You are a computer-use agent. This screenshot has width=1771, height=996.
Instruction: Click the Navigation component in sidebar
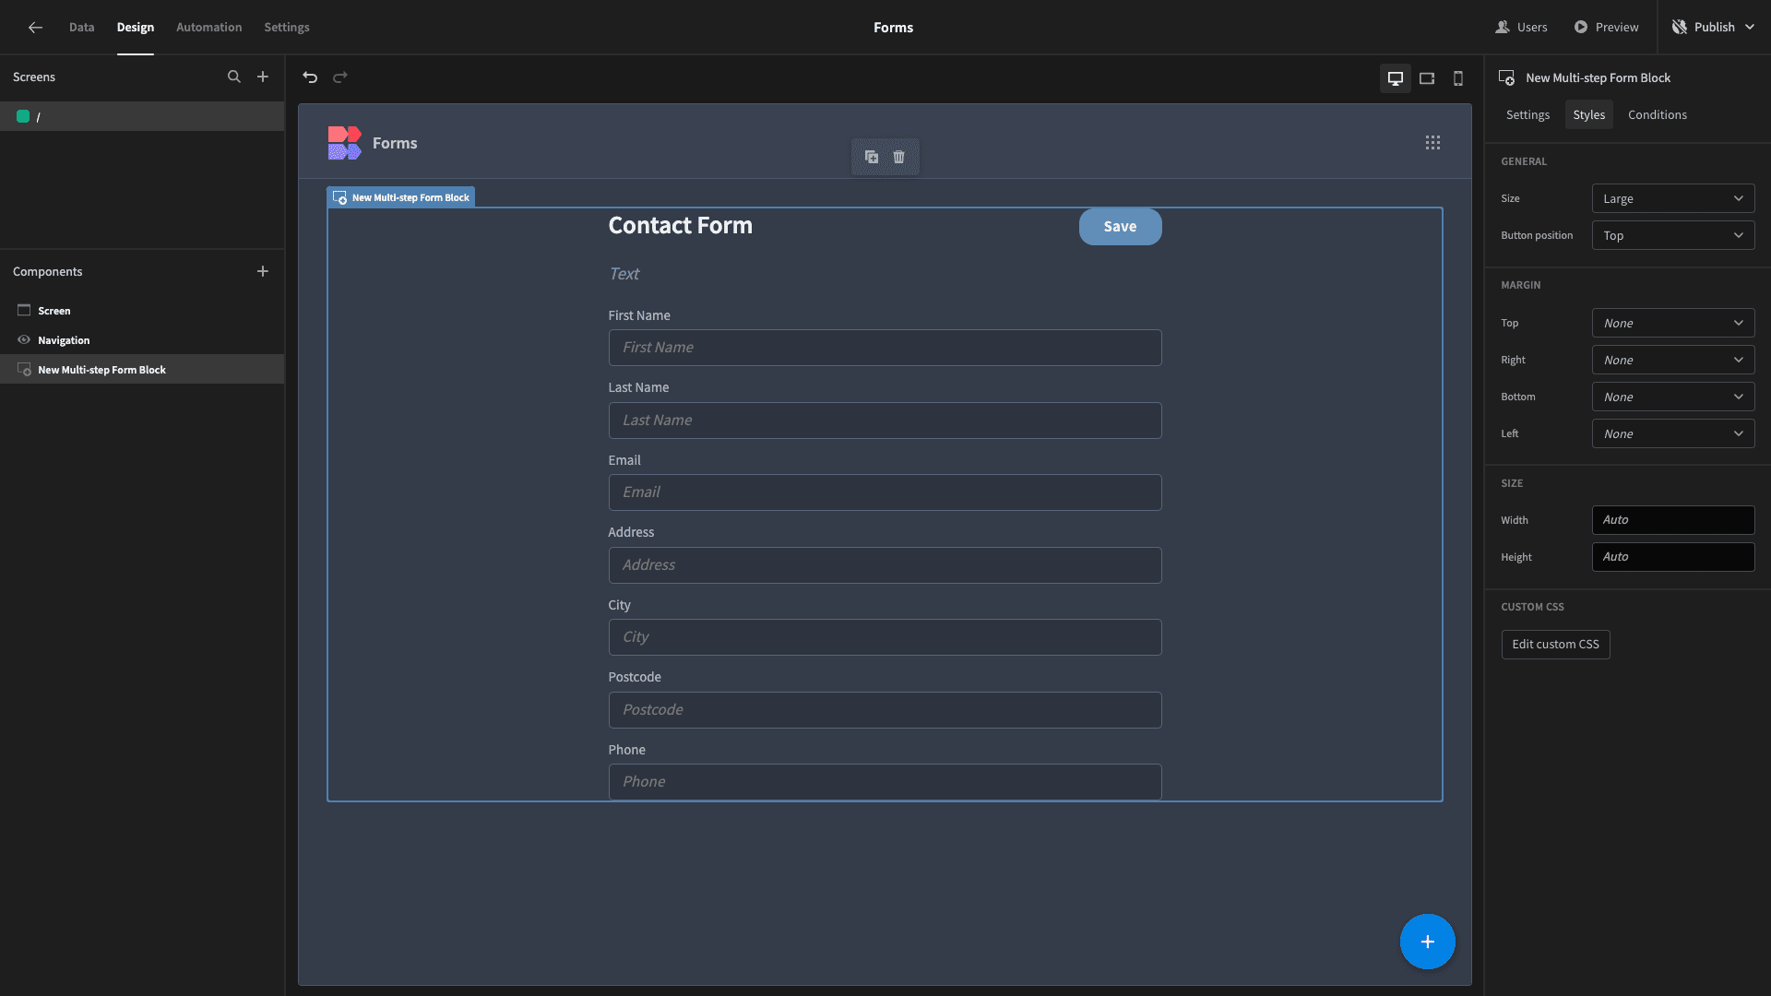coord(64,340)
